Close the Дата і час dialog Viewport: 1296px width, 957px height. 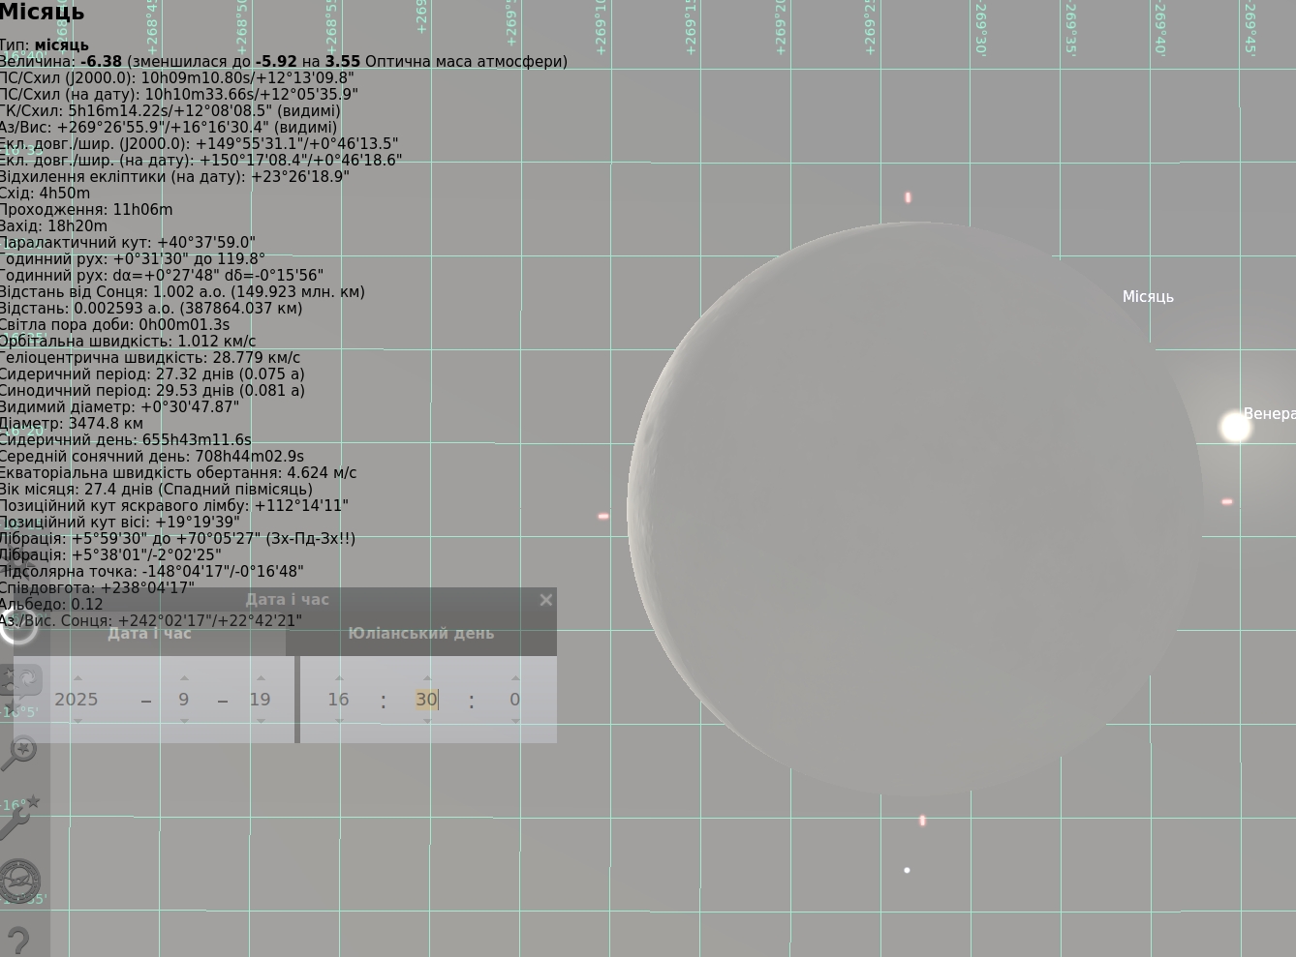[545, 600]
